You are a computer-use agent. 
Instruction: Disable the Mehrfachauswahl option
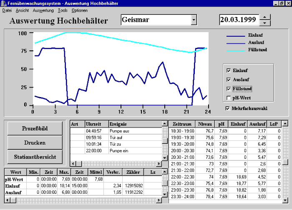(227, 109)
